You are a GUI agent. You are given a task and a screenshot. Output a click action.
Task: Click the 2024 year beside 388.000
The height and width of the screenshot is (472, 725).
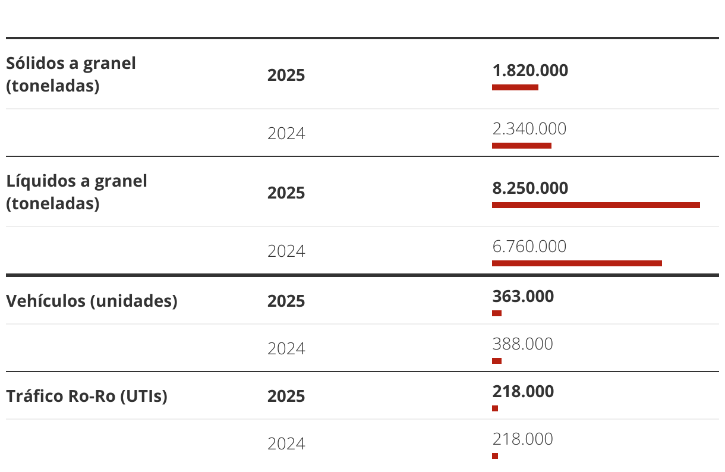coord(286,349)
